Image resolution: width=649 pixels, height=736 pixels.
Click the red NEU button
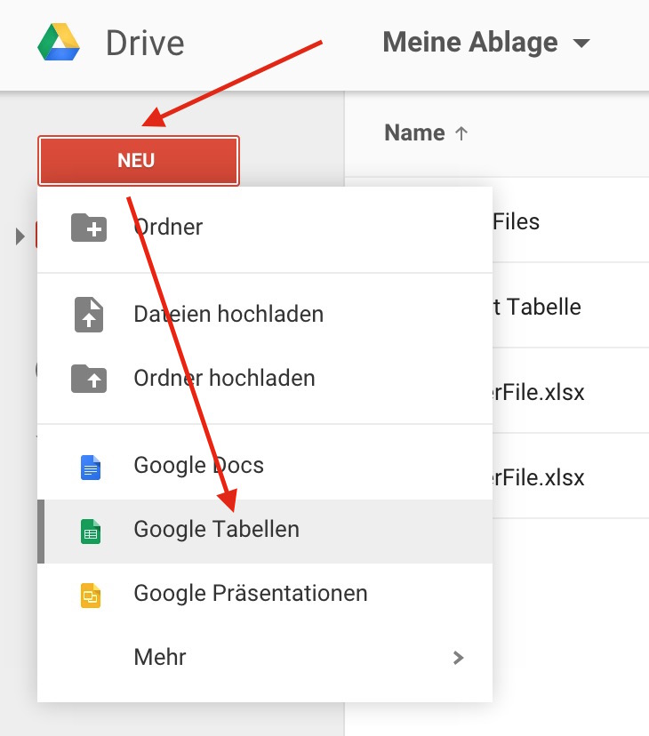pos(139,161)
